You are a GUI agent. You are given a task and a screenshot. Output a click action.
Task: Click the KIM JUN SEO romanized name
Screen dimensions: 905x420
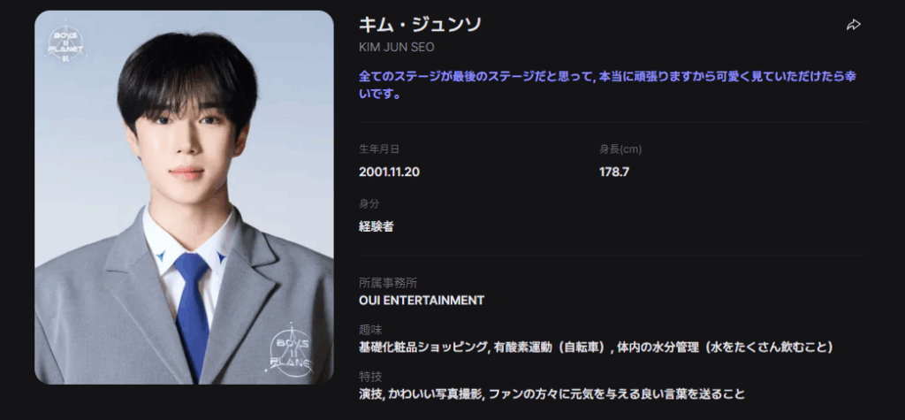tap(397, 47)
